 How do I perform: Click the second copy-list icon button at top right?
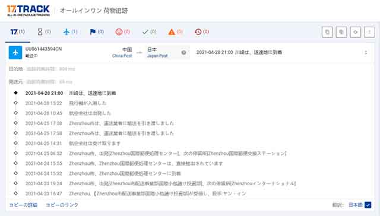point(341,32)
